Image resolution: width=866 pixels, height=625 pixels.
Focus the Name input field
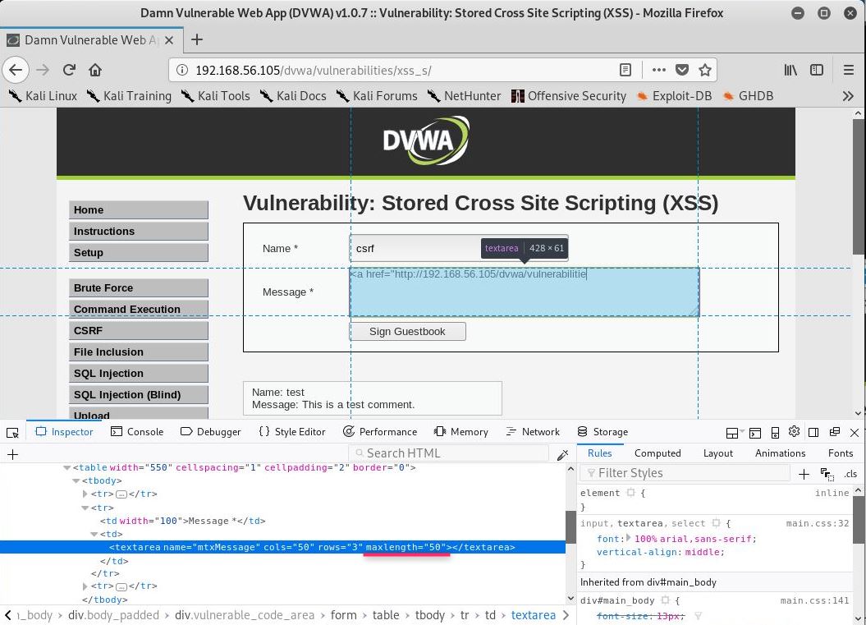click(459, 249)
